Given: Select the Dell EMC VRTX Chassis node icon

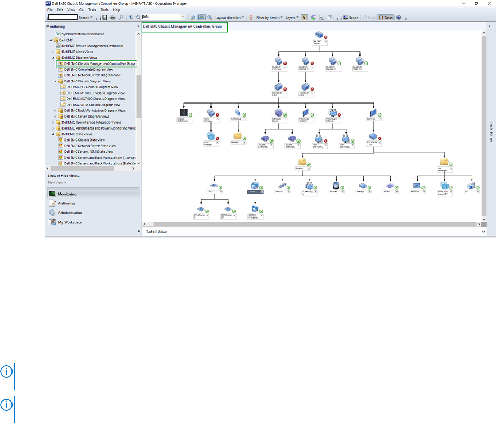Looking at the screenshot, I should pos(359,61).
